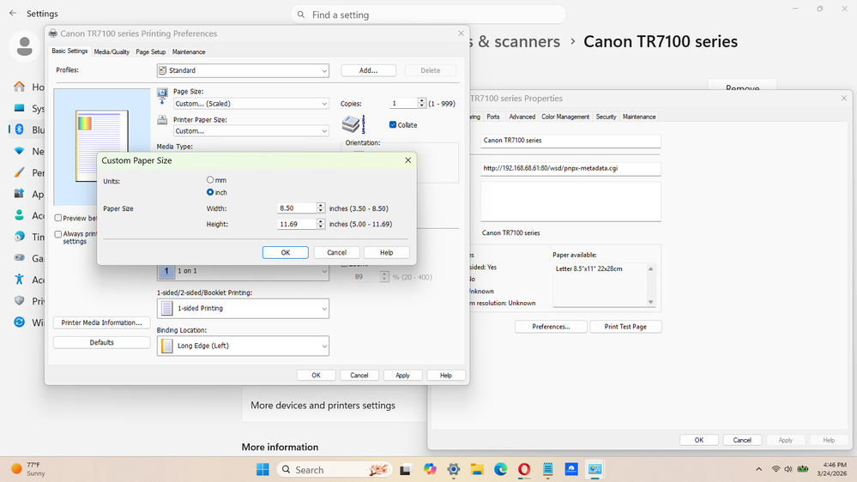Open the Security tab in Properties window
This screenshot has width=857, height=482.
tap(606, 117)
